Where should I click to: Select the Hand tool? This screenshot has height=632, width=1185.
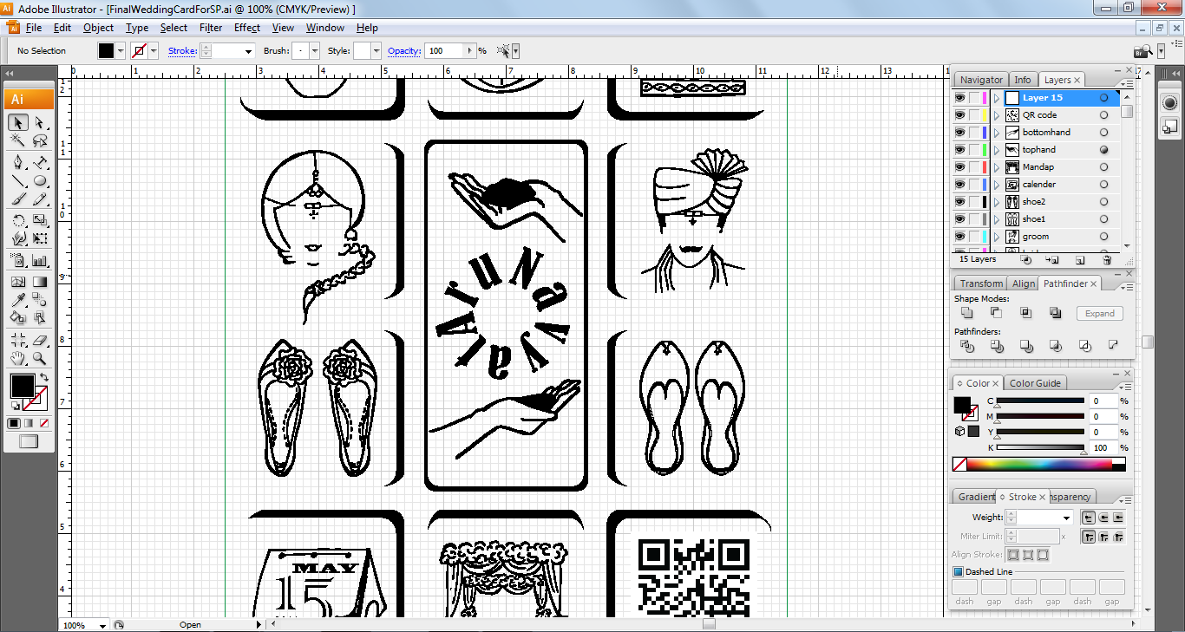coord(18,357)
